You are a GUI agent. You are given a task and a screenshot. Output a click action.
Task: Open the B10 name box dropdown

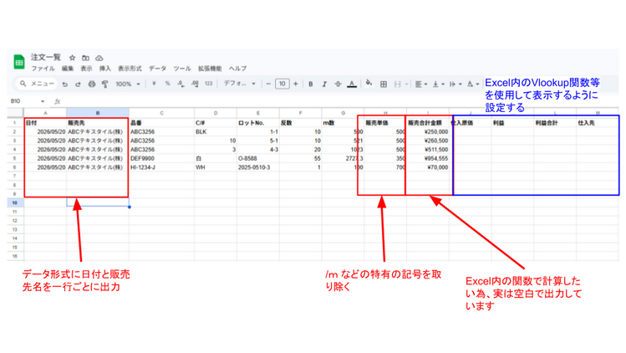43,101
